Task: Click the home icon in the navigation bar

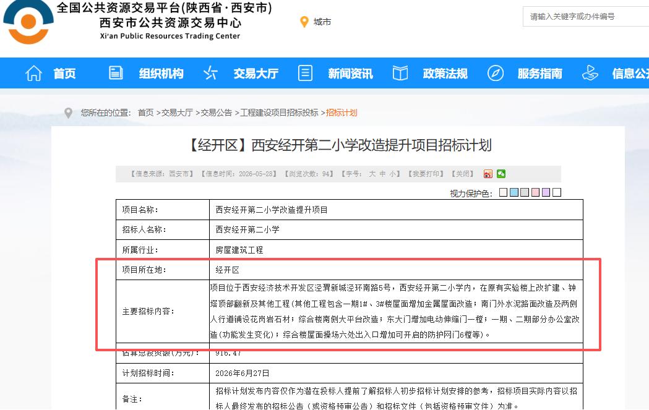Action: (33, 73)
